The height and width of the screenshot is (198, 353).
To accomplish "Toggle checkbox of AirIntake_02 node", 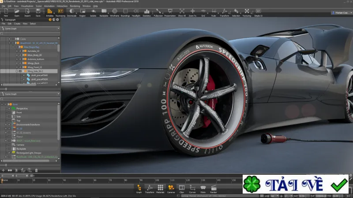I will pyautogui.click(x=20, y=51).
